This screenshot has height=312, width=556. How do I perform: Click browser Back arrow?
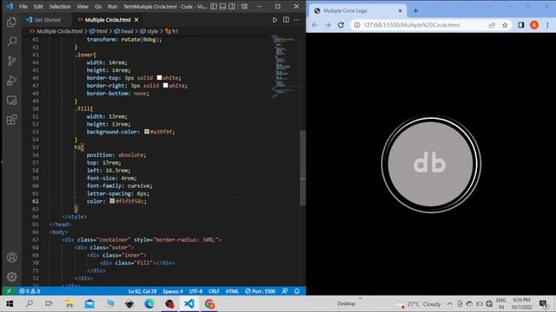pos(314,25)
